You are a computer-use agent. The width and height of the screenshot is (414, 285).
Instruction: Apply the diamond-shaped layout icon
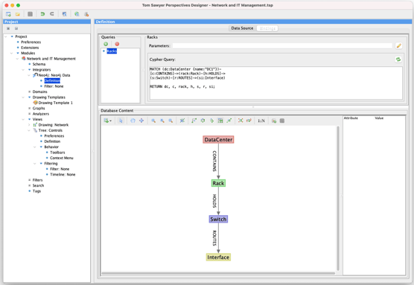pyautogui.click(x=211, y=121)
